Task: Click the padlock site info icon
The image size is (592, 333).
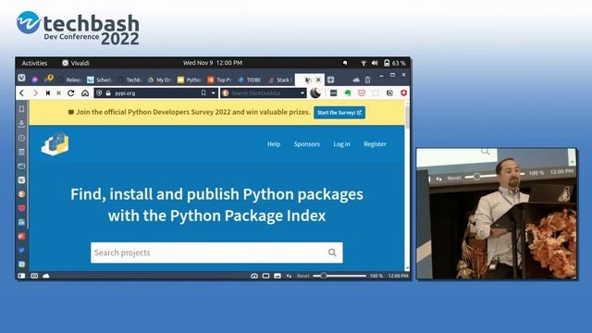Action: pos(108,92)
